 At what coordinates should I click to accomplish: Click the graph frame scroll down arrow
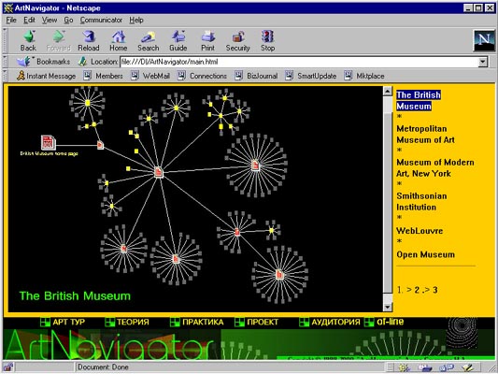coord(388,307)
